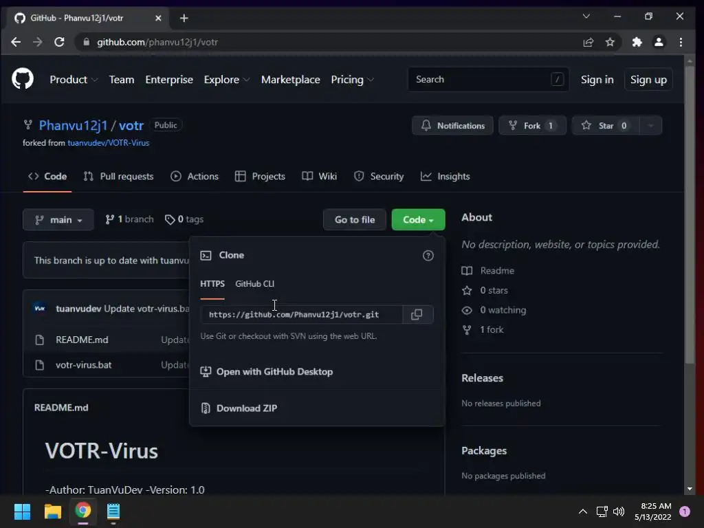Click the browser back arrow
The image size is (704, 528).
16,42
